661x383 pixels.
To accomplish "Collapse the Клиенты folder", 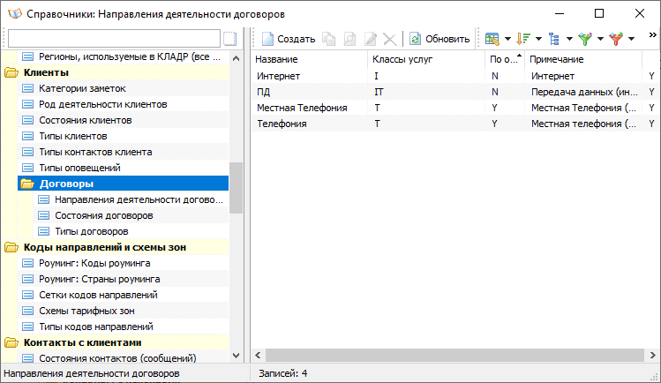I will click(x=11, y=72).
